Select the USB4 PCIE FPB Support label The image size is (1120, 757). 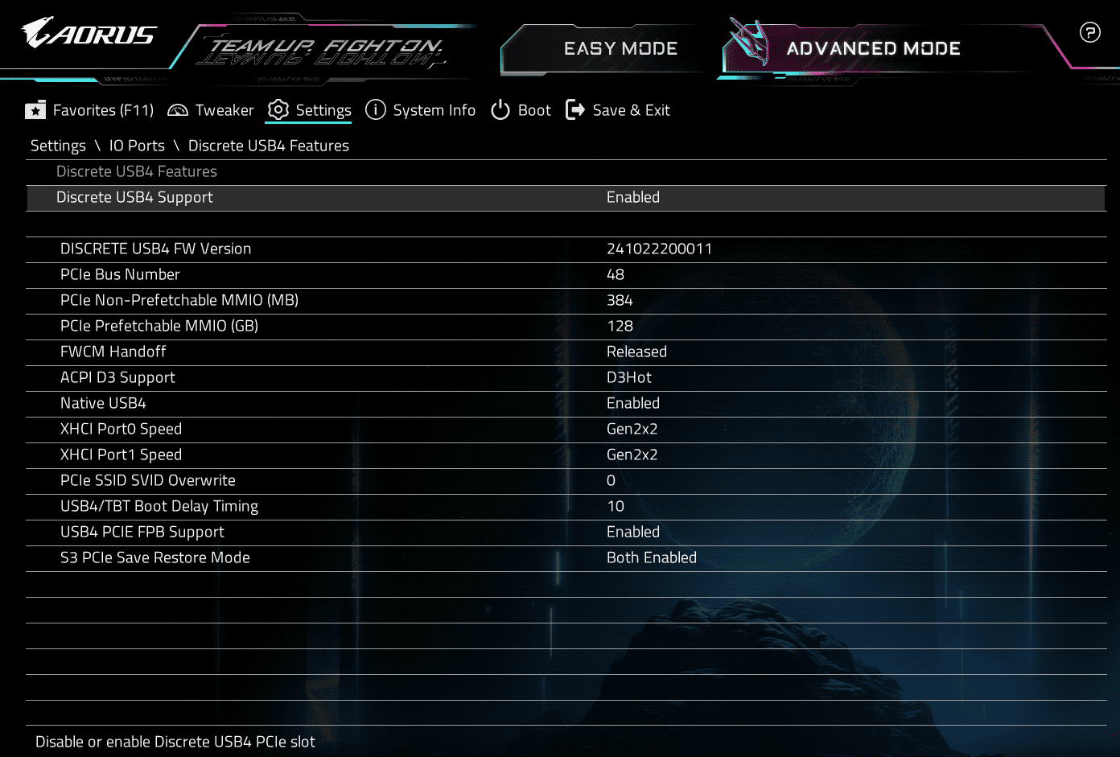[x=142, y=532]
